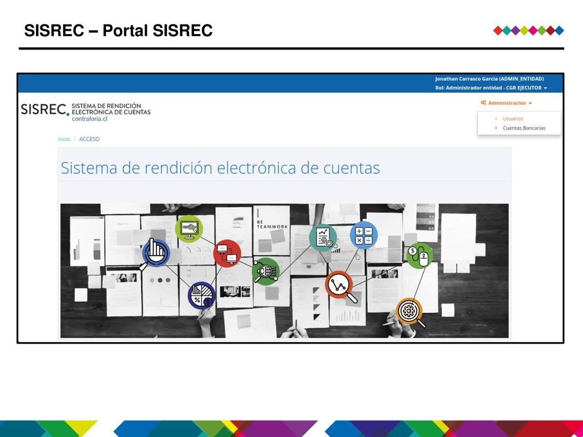This screenshot has height=437, width=583.
Task: Choose Cuentas Bancarias from the menu
Action: pos(524,128)
